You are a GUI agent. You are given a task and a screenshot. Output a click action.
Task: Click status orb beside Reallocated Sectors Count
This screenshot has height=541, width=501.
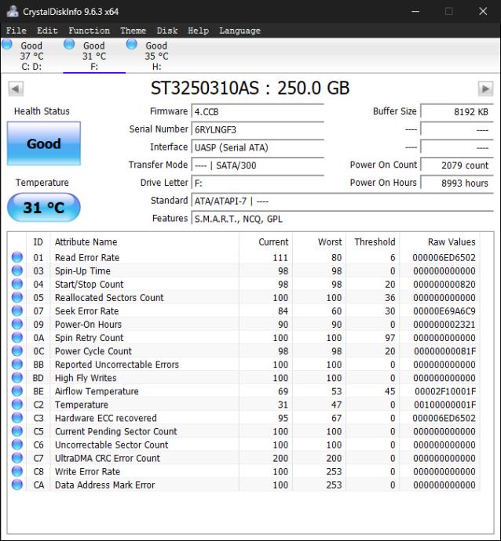17,297
